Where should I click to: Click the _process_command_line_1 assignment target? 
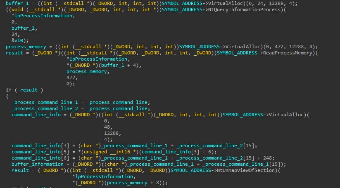coord(45,102)
